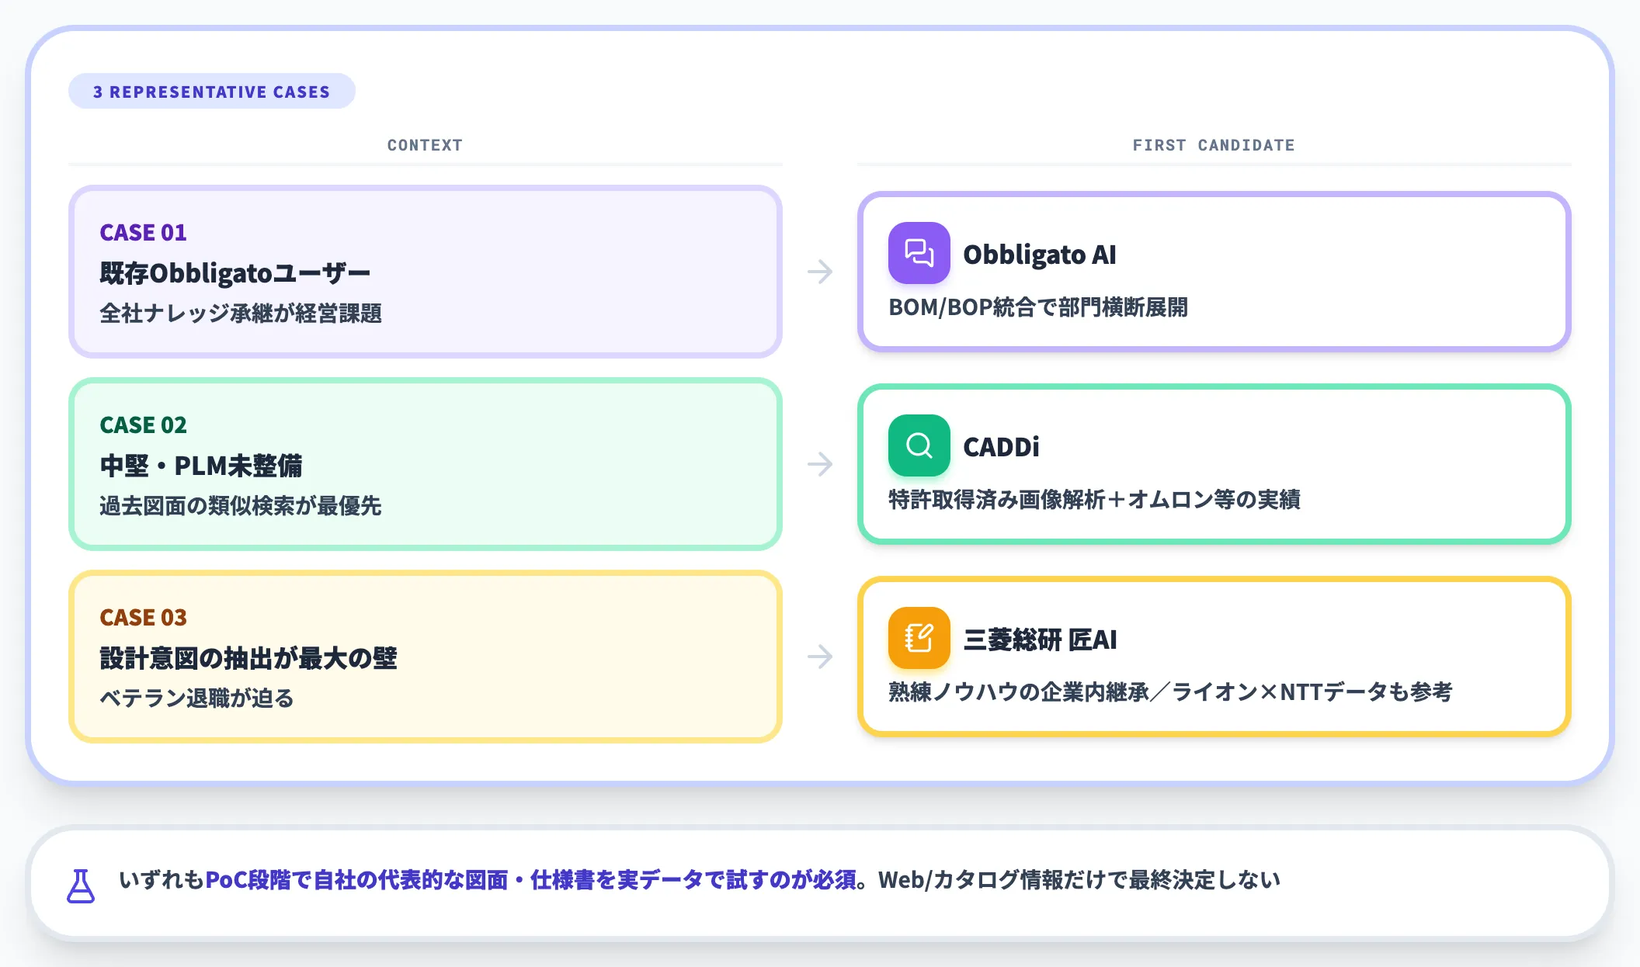Click the text BOM/BOP統合で部門横断展開

tap(1038, 307)
